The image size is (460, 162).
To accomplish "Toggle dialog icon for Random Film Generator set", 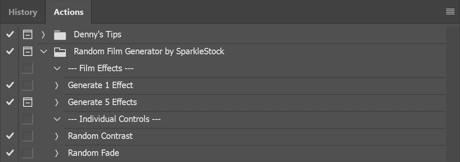I will [28, 51].
